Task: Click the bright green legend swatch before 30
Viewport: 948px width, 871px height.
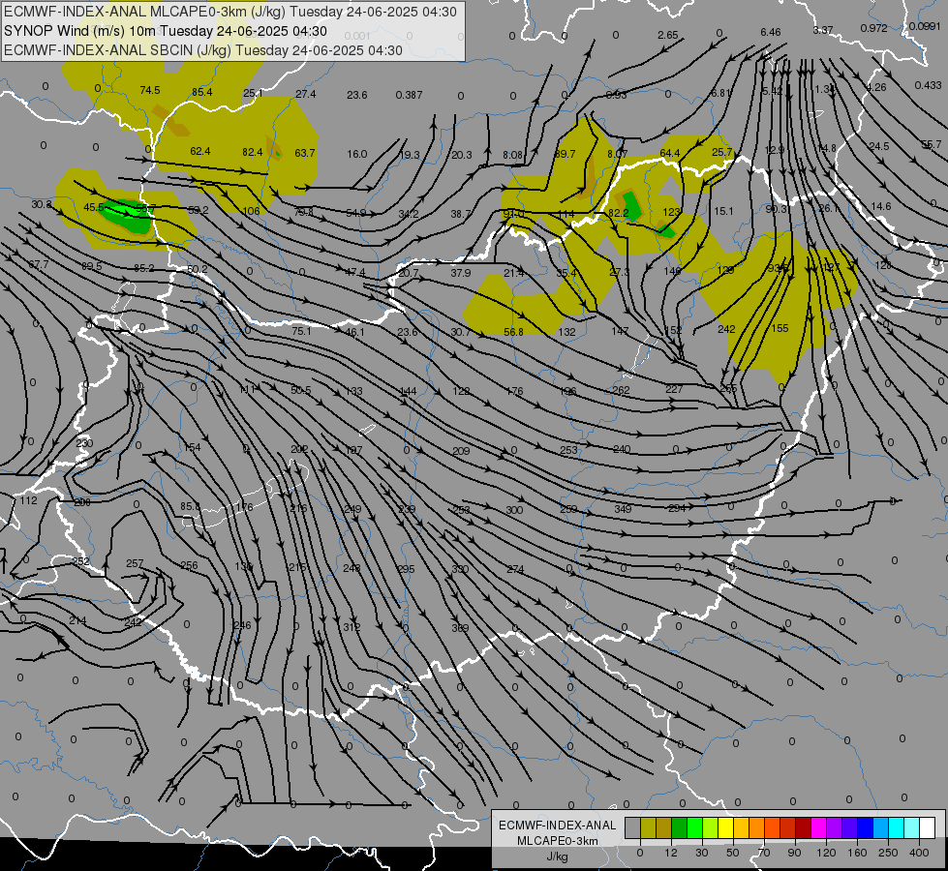Action: coord(695,827)
